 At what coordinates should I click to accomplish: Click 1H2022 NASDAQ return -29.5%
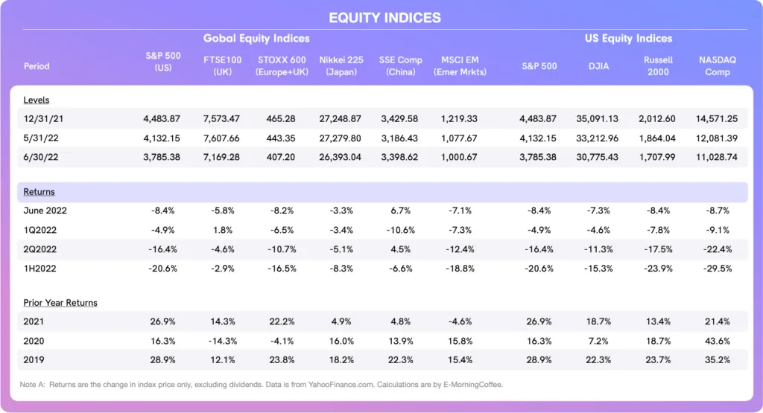[x=718, y=268]
